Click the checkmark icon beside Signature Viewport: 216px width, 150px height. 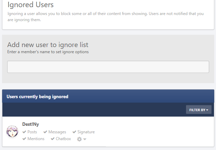pos(74,132)
